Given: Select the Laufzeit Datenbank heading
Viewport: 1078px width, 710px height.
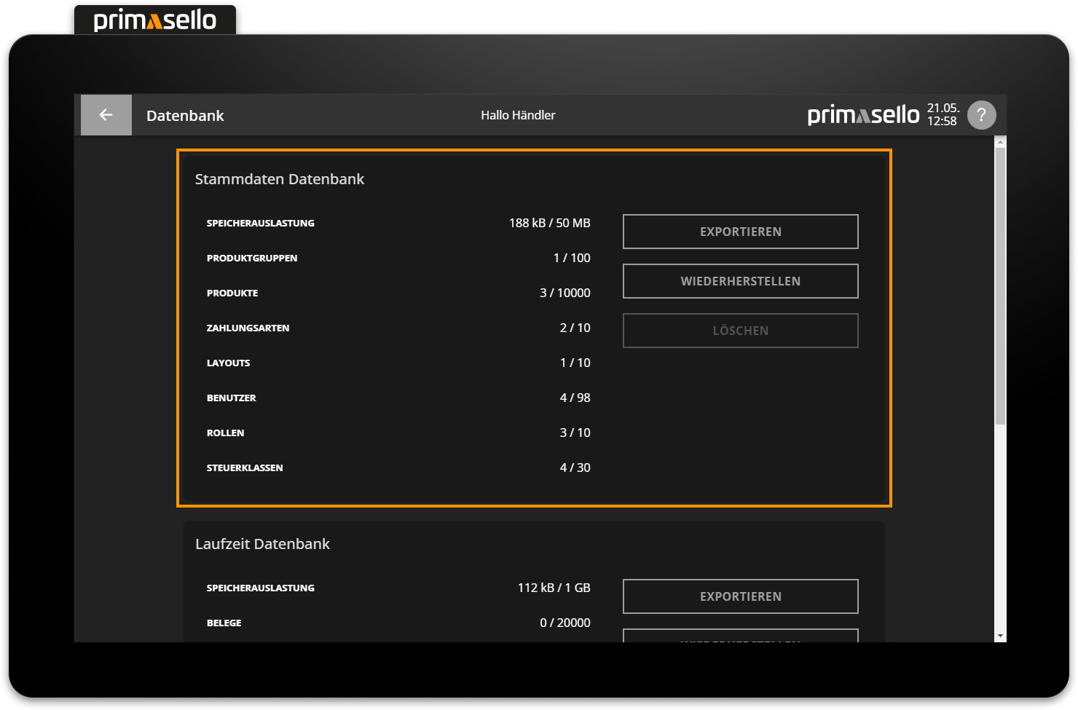Looking at the screenshot, I should click(x=262, y=544).
